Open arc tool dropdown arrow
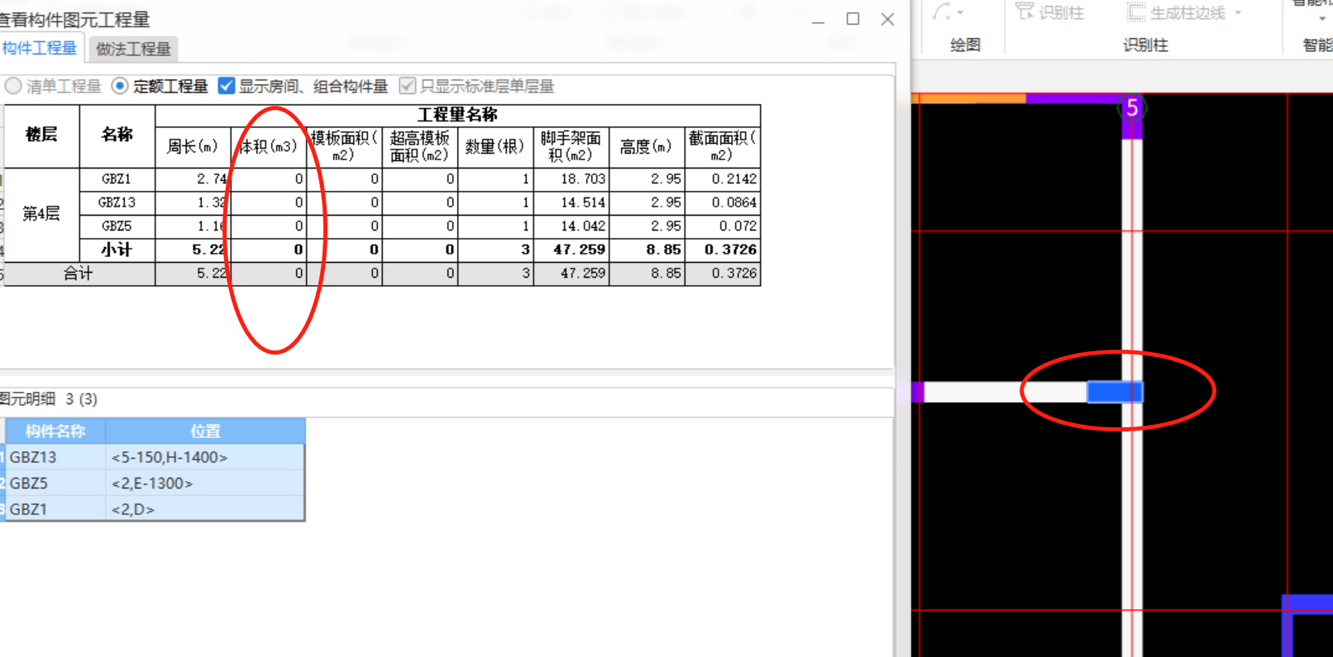 coord(960,12)
